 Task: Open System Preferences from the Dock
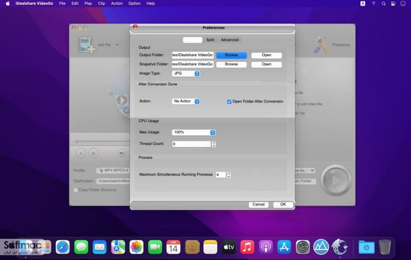point(303,247)
